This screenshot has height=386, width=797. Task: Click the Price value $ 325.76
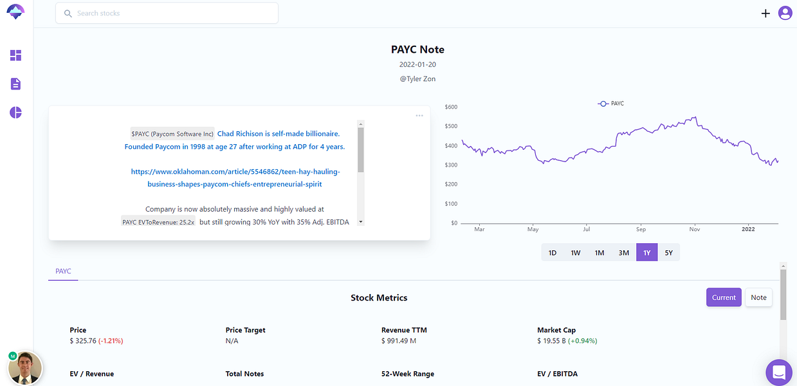82,341
